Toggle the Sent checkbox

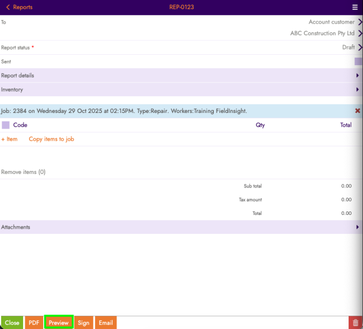coord(358,62)
